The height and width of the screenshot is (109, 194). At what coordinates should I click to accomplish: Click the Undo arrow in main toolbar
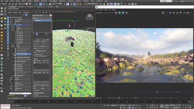click(2, 4)
